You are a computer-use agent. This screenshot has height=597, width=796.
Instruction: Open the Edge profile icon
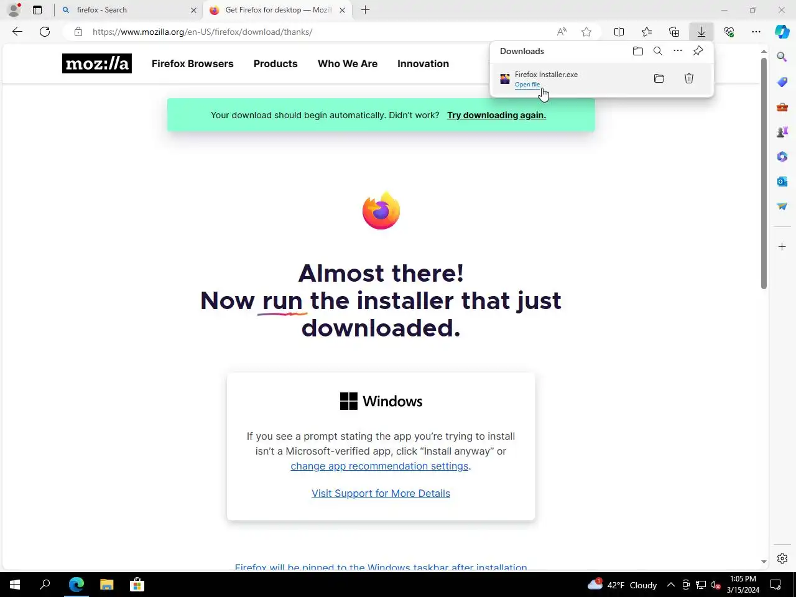14,10
